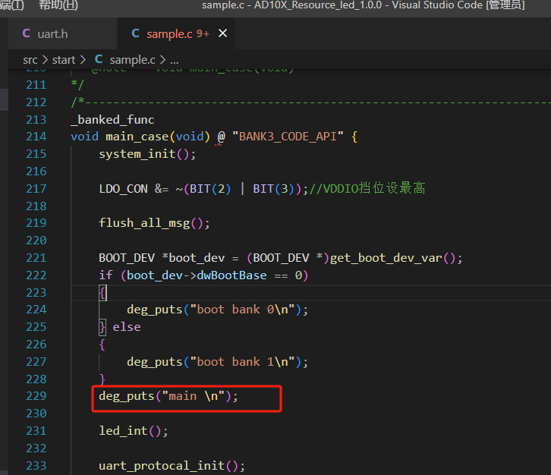Click the system_init() call
Screen dimensions: 551x475
pyautogui.click(x=147, y=154)
